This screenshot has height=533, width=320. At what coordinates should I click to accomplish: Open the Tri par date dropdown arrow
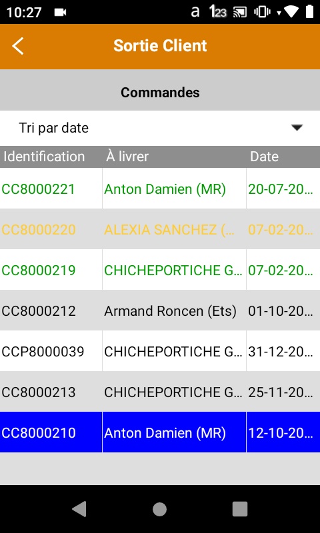coord(297,127)
